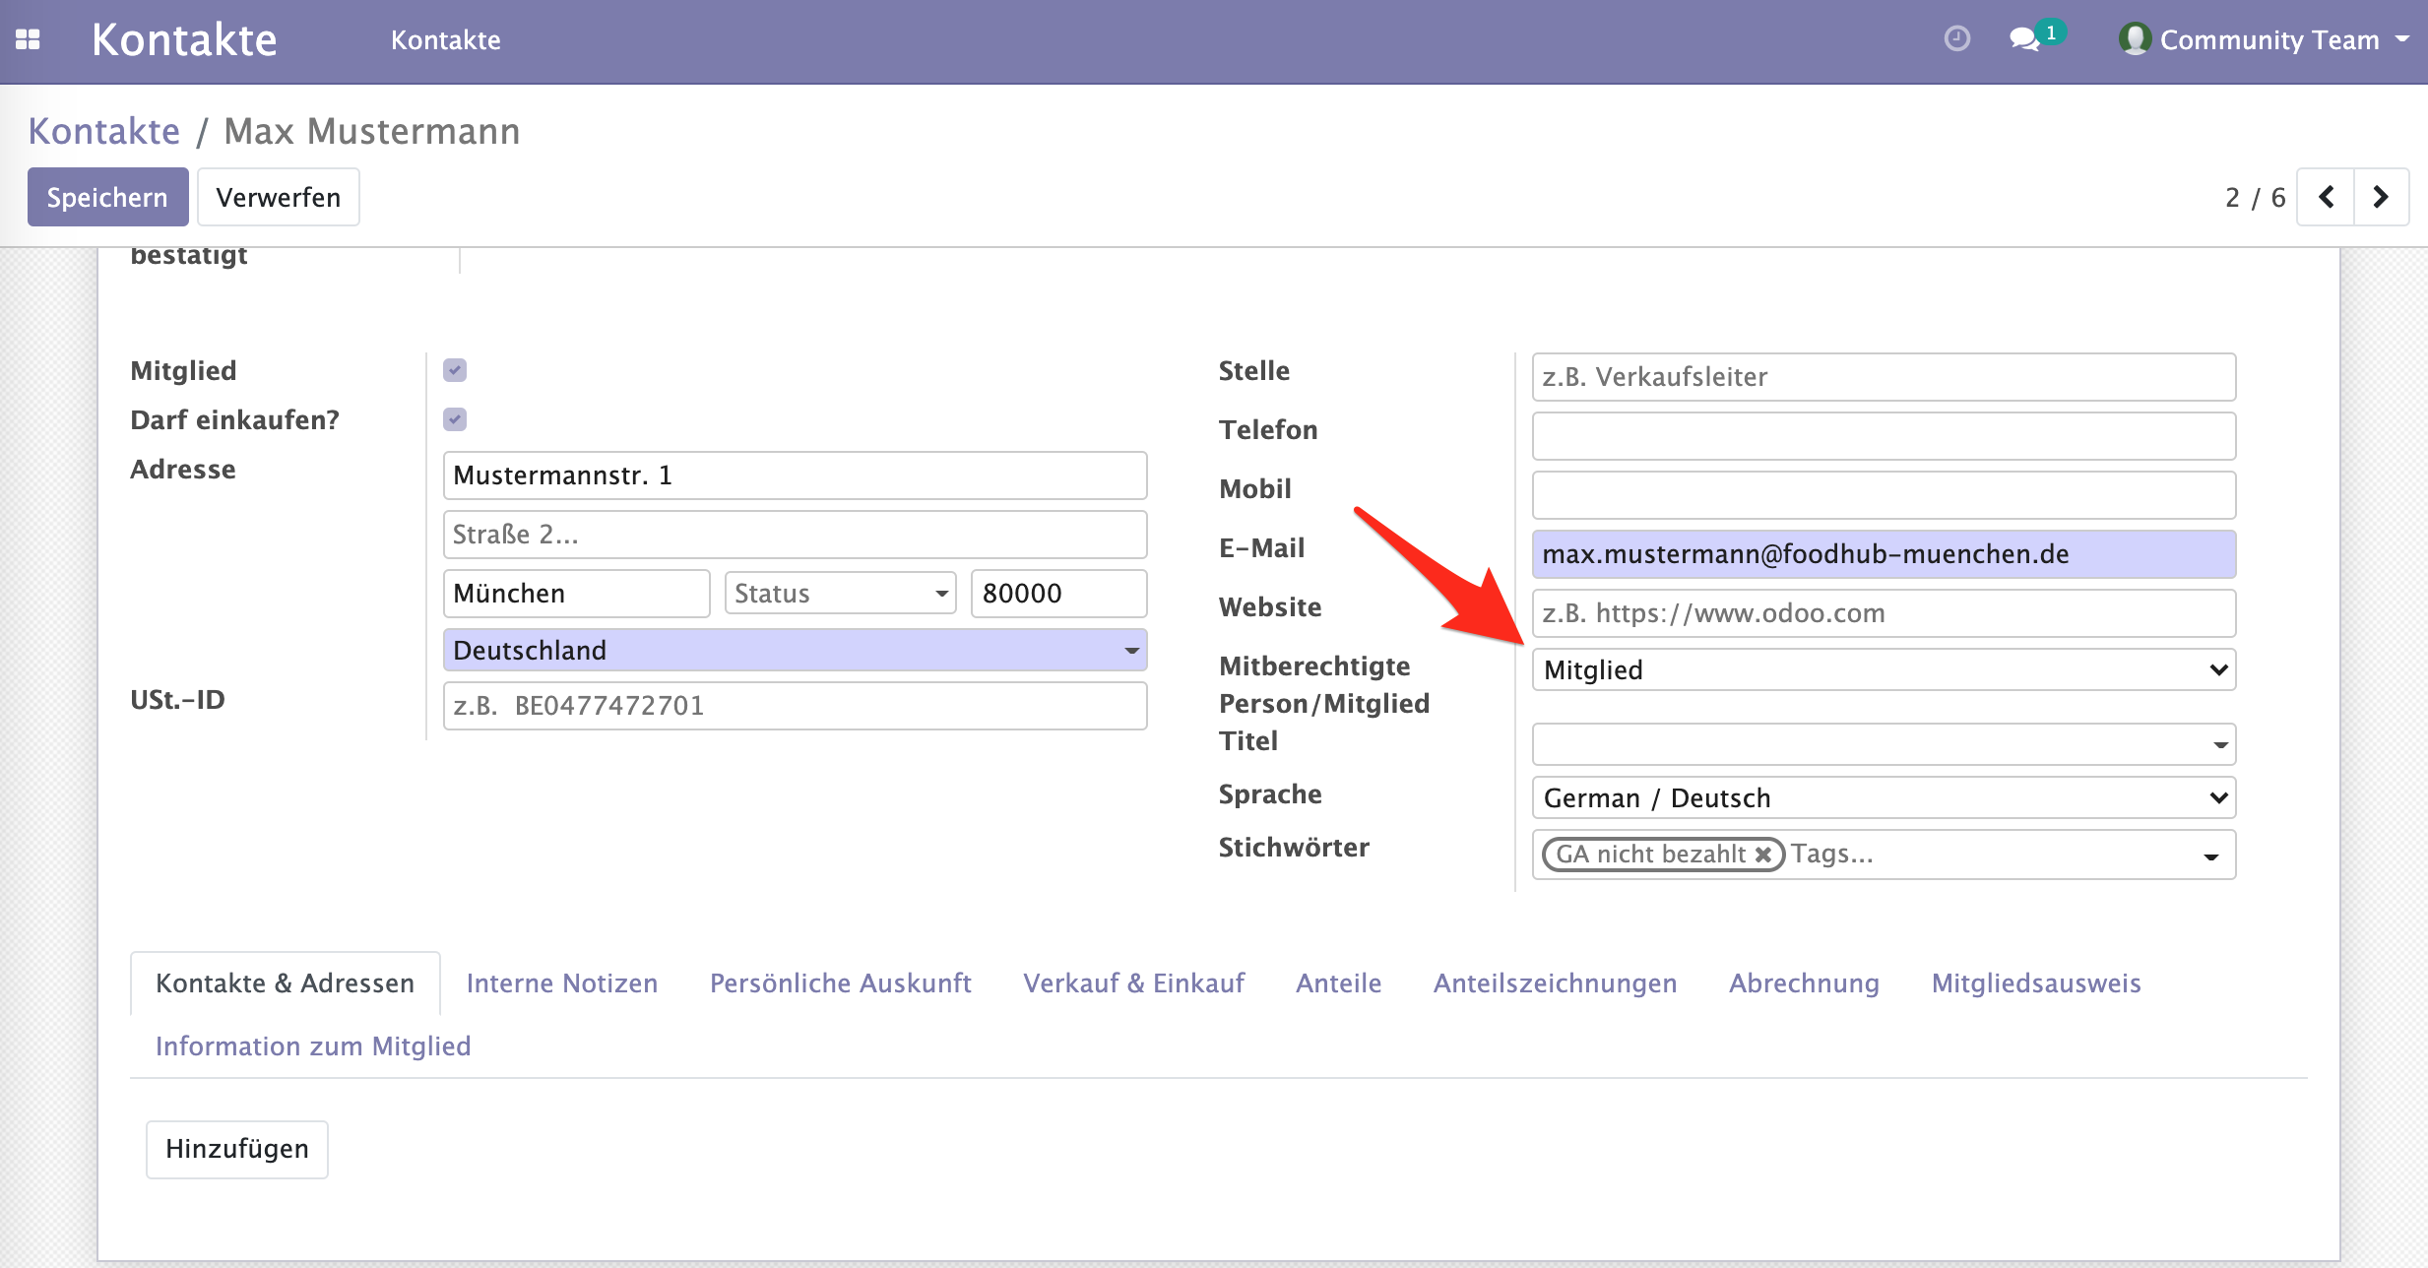2428x1268 pixels.
Task: Click the Website input field
Action: click(x=1884, y=613)
